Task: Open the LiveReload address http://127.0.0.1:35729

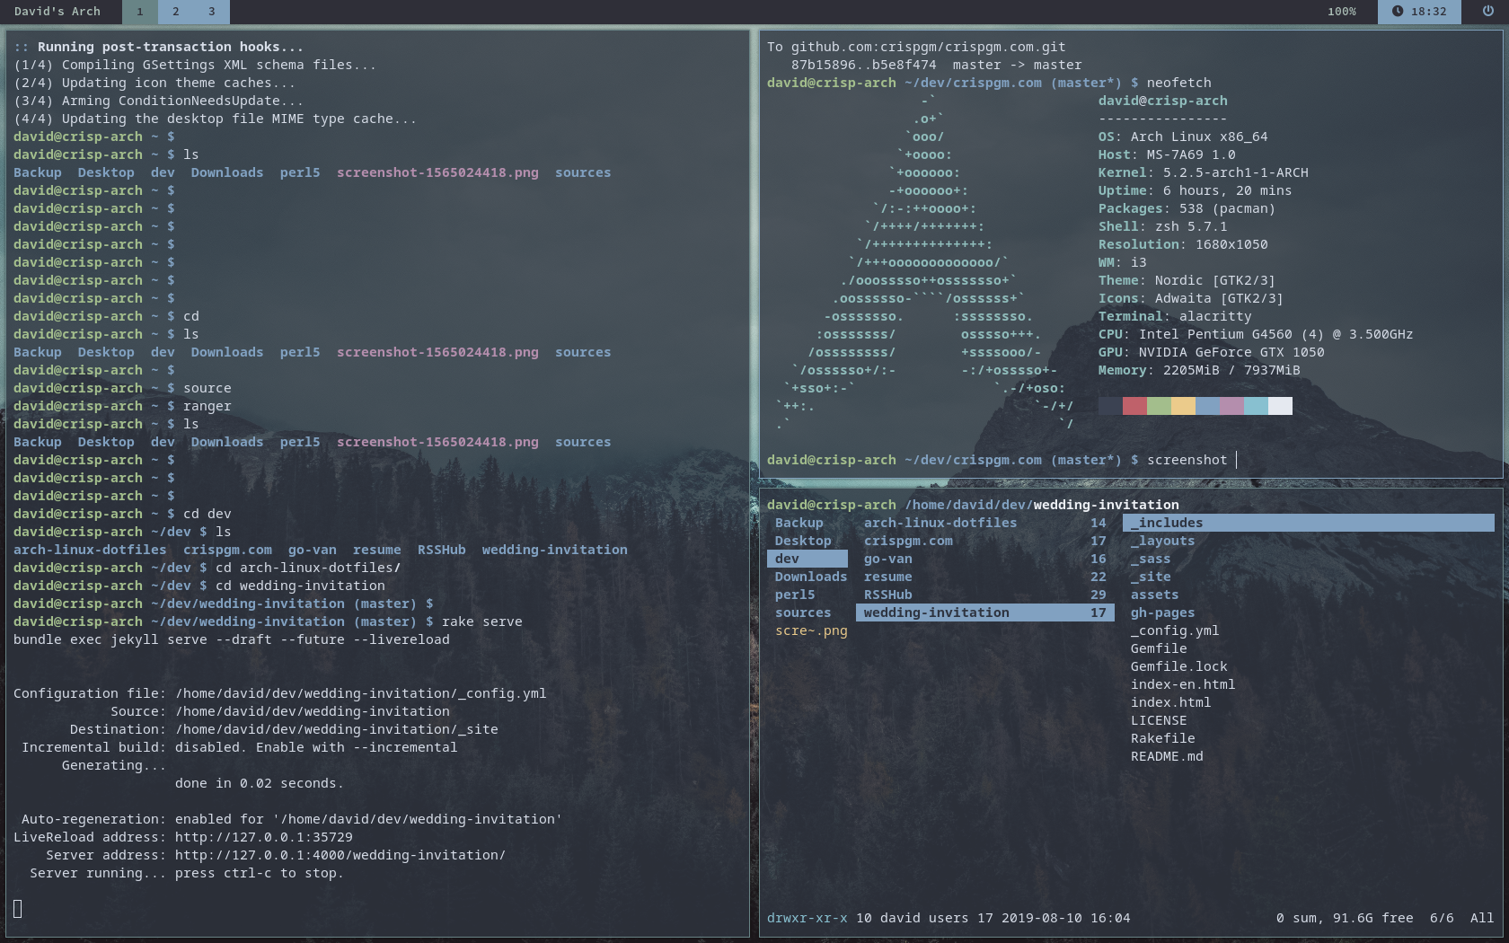Action: point(263,837)
